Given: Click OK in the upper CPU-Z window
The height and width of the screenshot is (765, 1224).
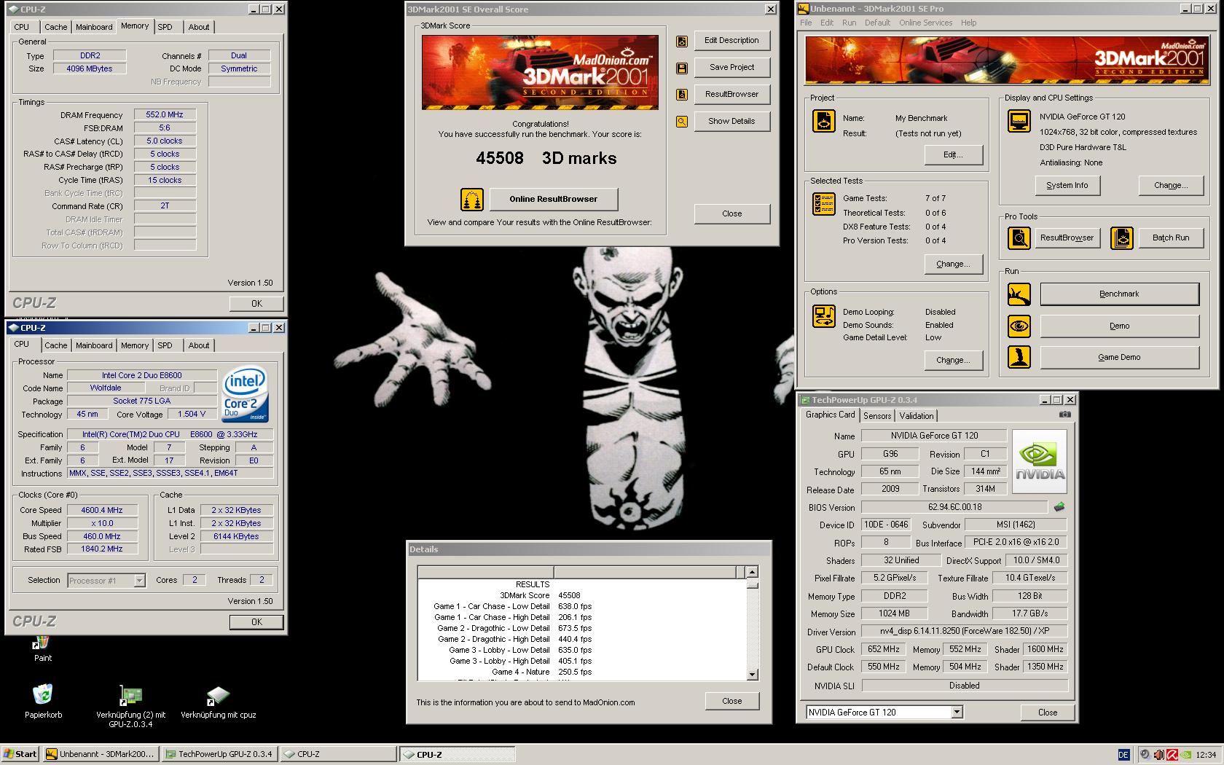Looking at the screenshot, I should point(256,303).
